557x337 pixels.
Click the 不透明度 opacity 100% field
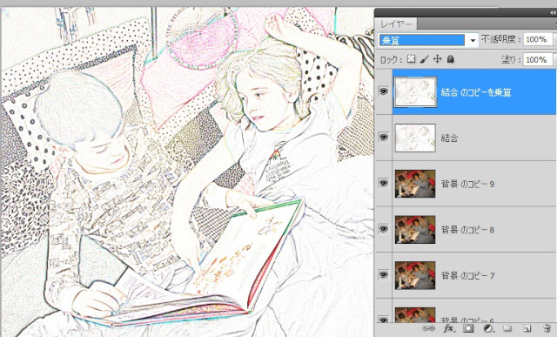pyautogui.click(x=538, y=39)
